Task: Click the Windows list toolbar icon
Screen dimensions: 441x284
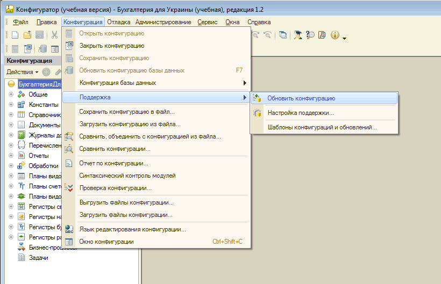Action: tap(283, 35)
